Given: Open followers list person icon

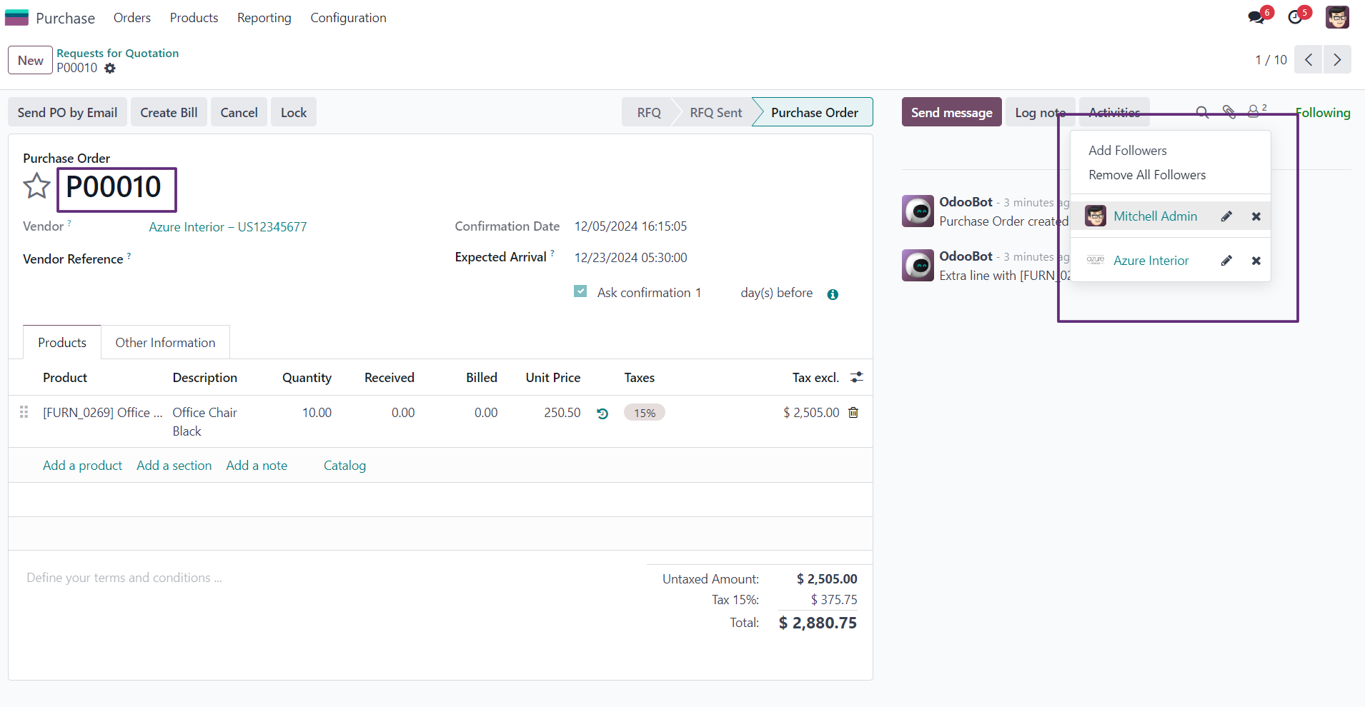Looking at the screenshot, I should [x=1256, y=111].
